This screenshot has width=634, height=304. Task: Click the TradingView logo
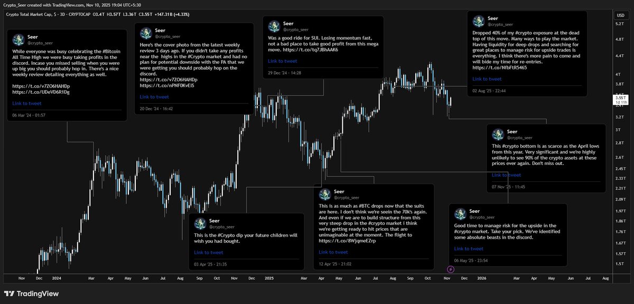[x=32, y=293]
